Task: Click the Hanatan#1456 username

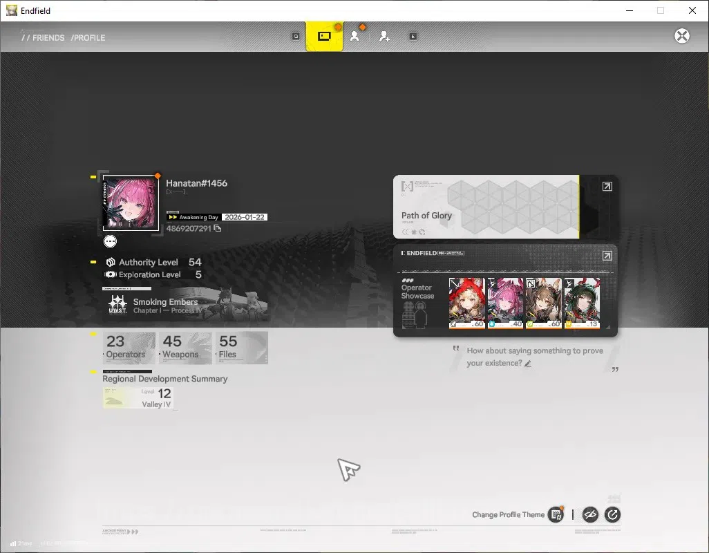Action: pyautogui.click(x=196, y=183)
